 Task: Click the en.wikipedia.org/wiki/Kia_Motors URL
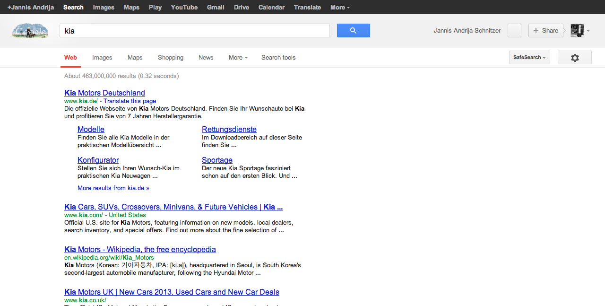(109, 258)
